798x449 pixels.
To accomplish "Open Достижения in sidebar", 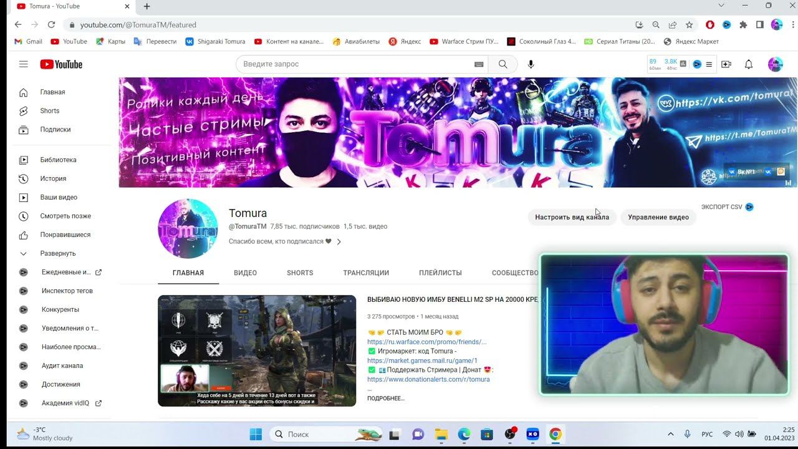I will pyautogui.click(x=62, y=384).
